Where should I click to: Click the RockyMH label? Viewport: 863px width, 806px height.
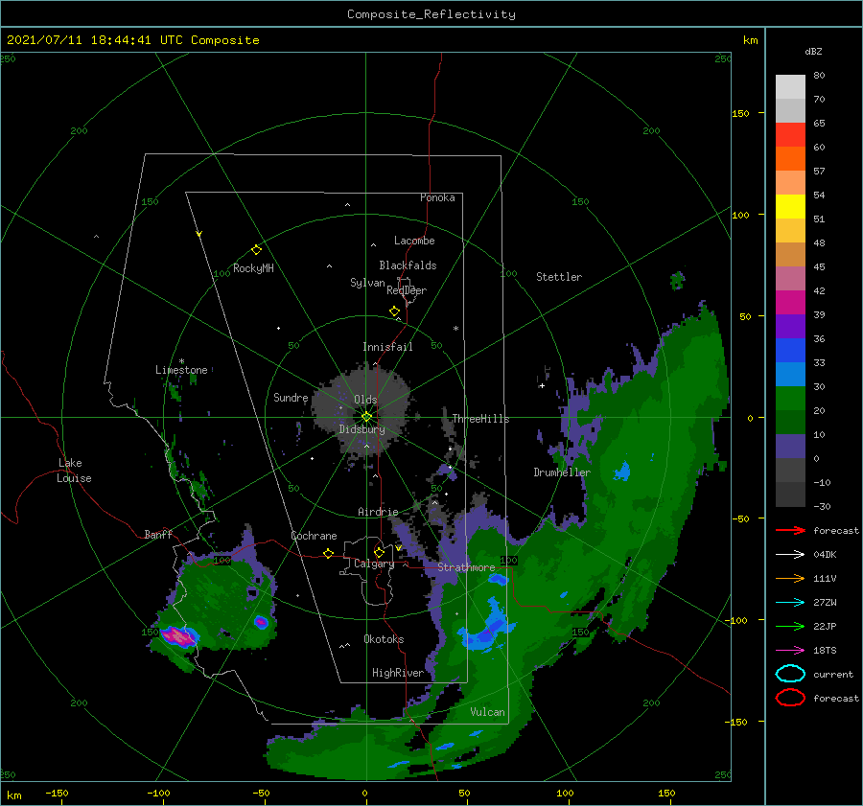(x=253, y=268)
